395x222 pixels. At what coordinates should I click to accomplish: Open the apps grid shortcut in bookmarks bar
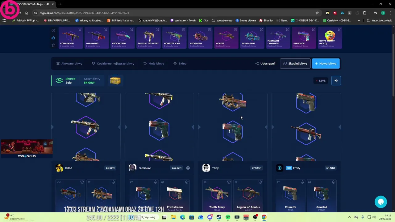pos(4,20)
